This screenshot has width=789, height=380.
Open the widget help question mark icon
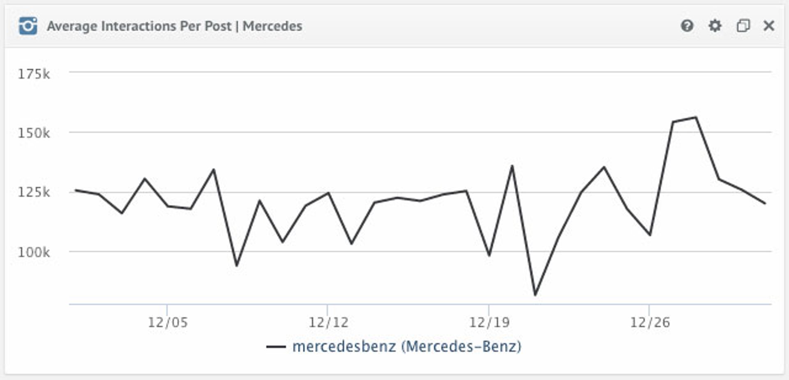(687, 26)
